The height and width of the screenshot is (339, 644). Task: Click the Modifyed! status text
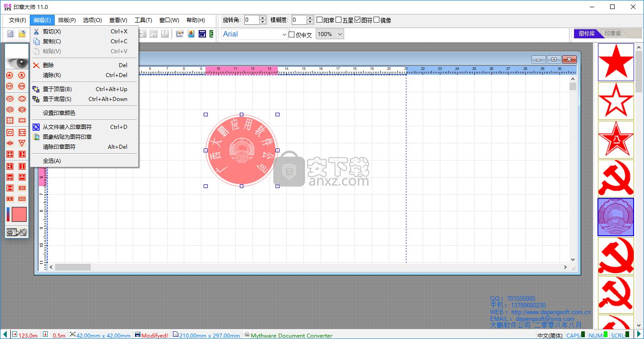tap(155, 335)
